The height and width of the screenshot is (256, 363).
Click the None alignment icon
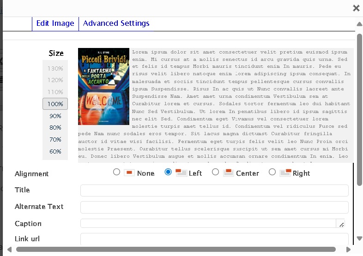(129, 173)
